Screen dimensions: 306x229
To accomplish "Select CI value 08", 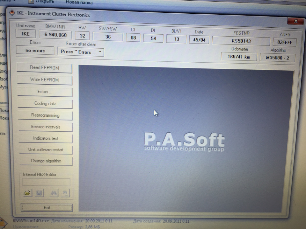I will pyautogui.click(x=133, y=38).
